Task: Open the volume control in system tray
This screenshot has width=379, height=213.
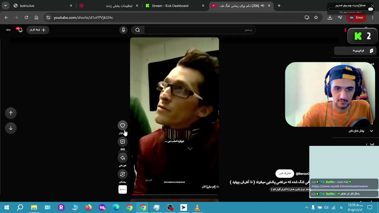Action: 326,208
